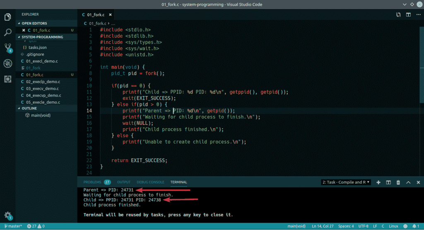Open the Explorer view in activity bar
The height and width of the screenshot is (230, 424).
click(x=7, y=17)
